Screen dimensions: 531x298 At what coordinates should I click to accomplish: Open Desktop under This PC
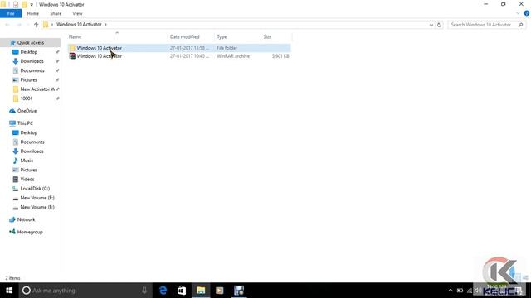(29, 132)
